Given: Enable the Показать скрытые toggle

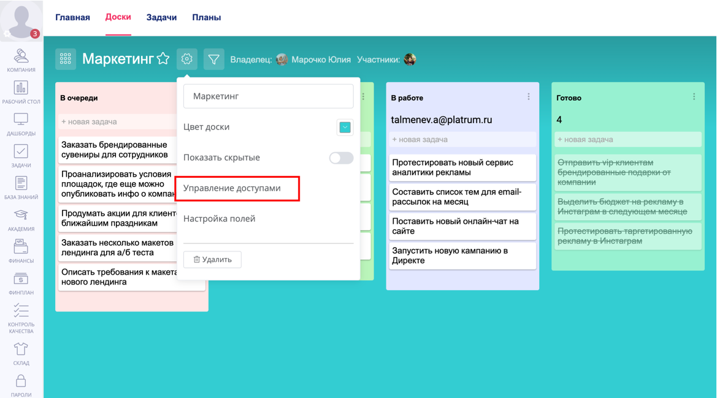Looking at the screenshot, I should 341,158.
